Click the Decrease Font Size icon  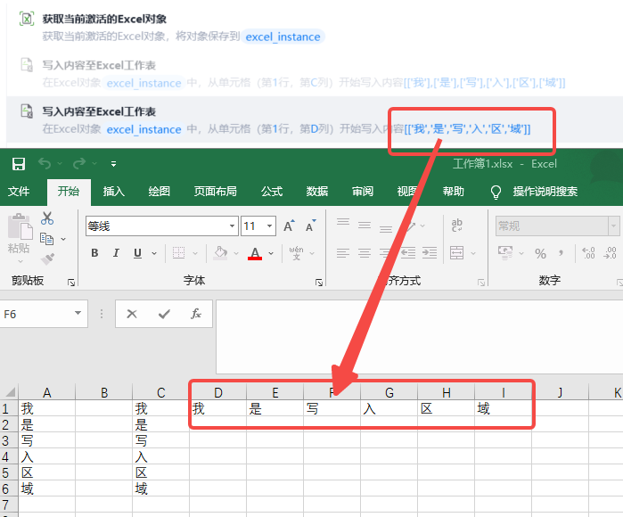(309, 226)
